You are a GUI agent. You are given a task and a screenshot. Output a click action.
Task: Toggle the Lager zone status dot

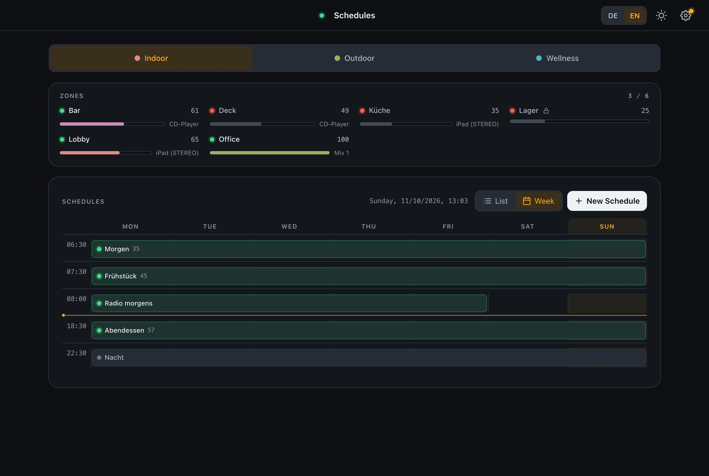click(x=512, y=110)
